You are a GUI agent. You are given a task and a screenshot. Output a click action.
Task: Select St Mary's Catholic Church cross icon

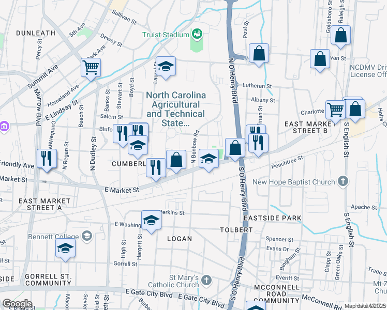click(x=206, y=281)
